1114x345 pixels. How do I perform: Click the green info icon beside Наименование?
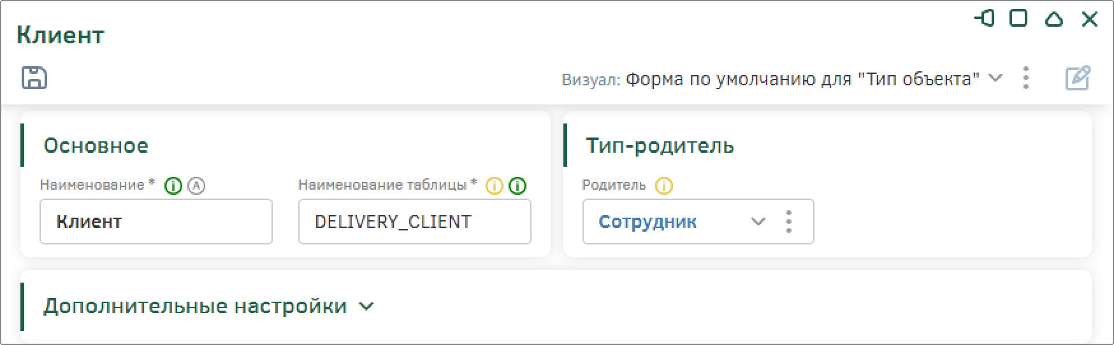point(173,186)
